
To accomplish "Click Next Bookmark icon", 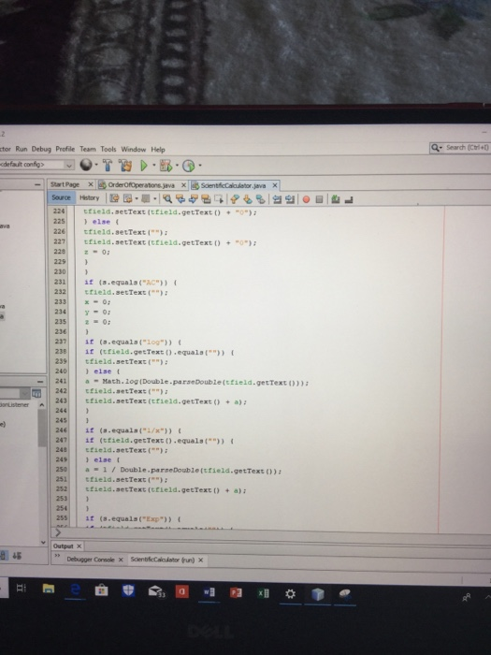I will pyautogui.click(x=248, y=198).
